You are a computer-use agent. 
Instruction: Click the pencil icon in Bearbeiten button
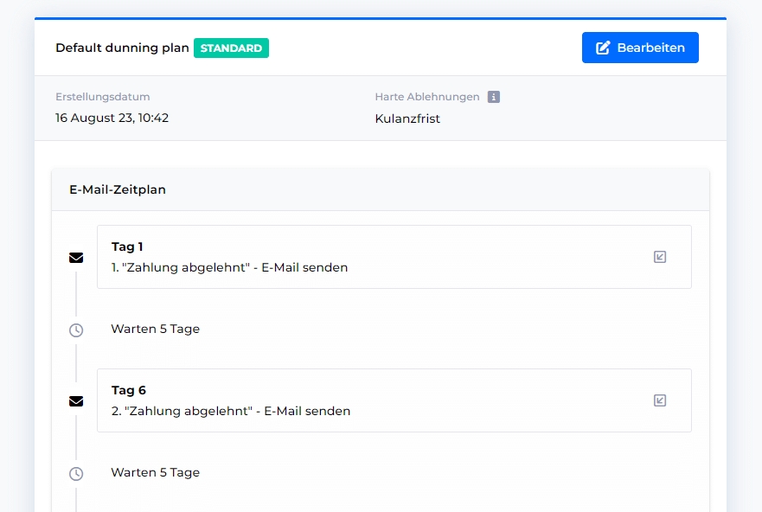tap(603, 48)
